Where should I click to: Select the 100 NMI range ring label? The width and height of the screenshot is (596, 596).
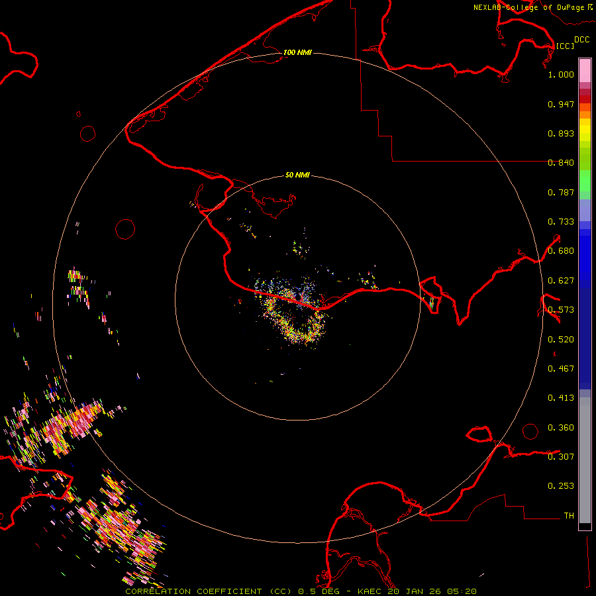tap(297, 52)
